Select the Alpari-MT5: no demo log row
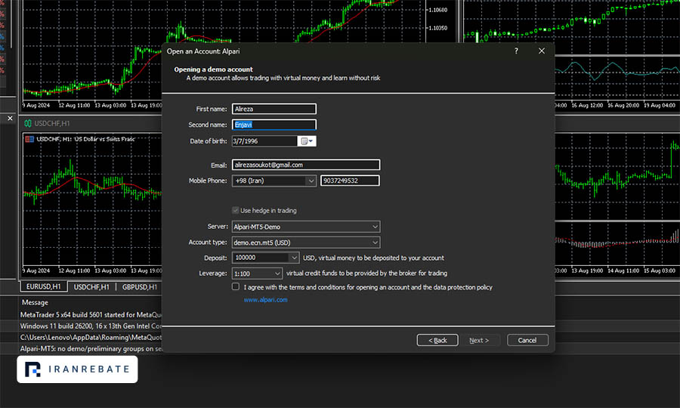Viewport: 680px width, 408px height. click(91, 348)
